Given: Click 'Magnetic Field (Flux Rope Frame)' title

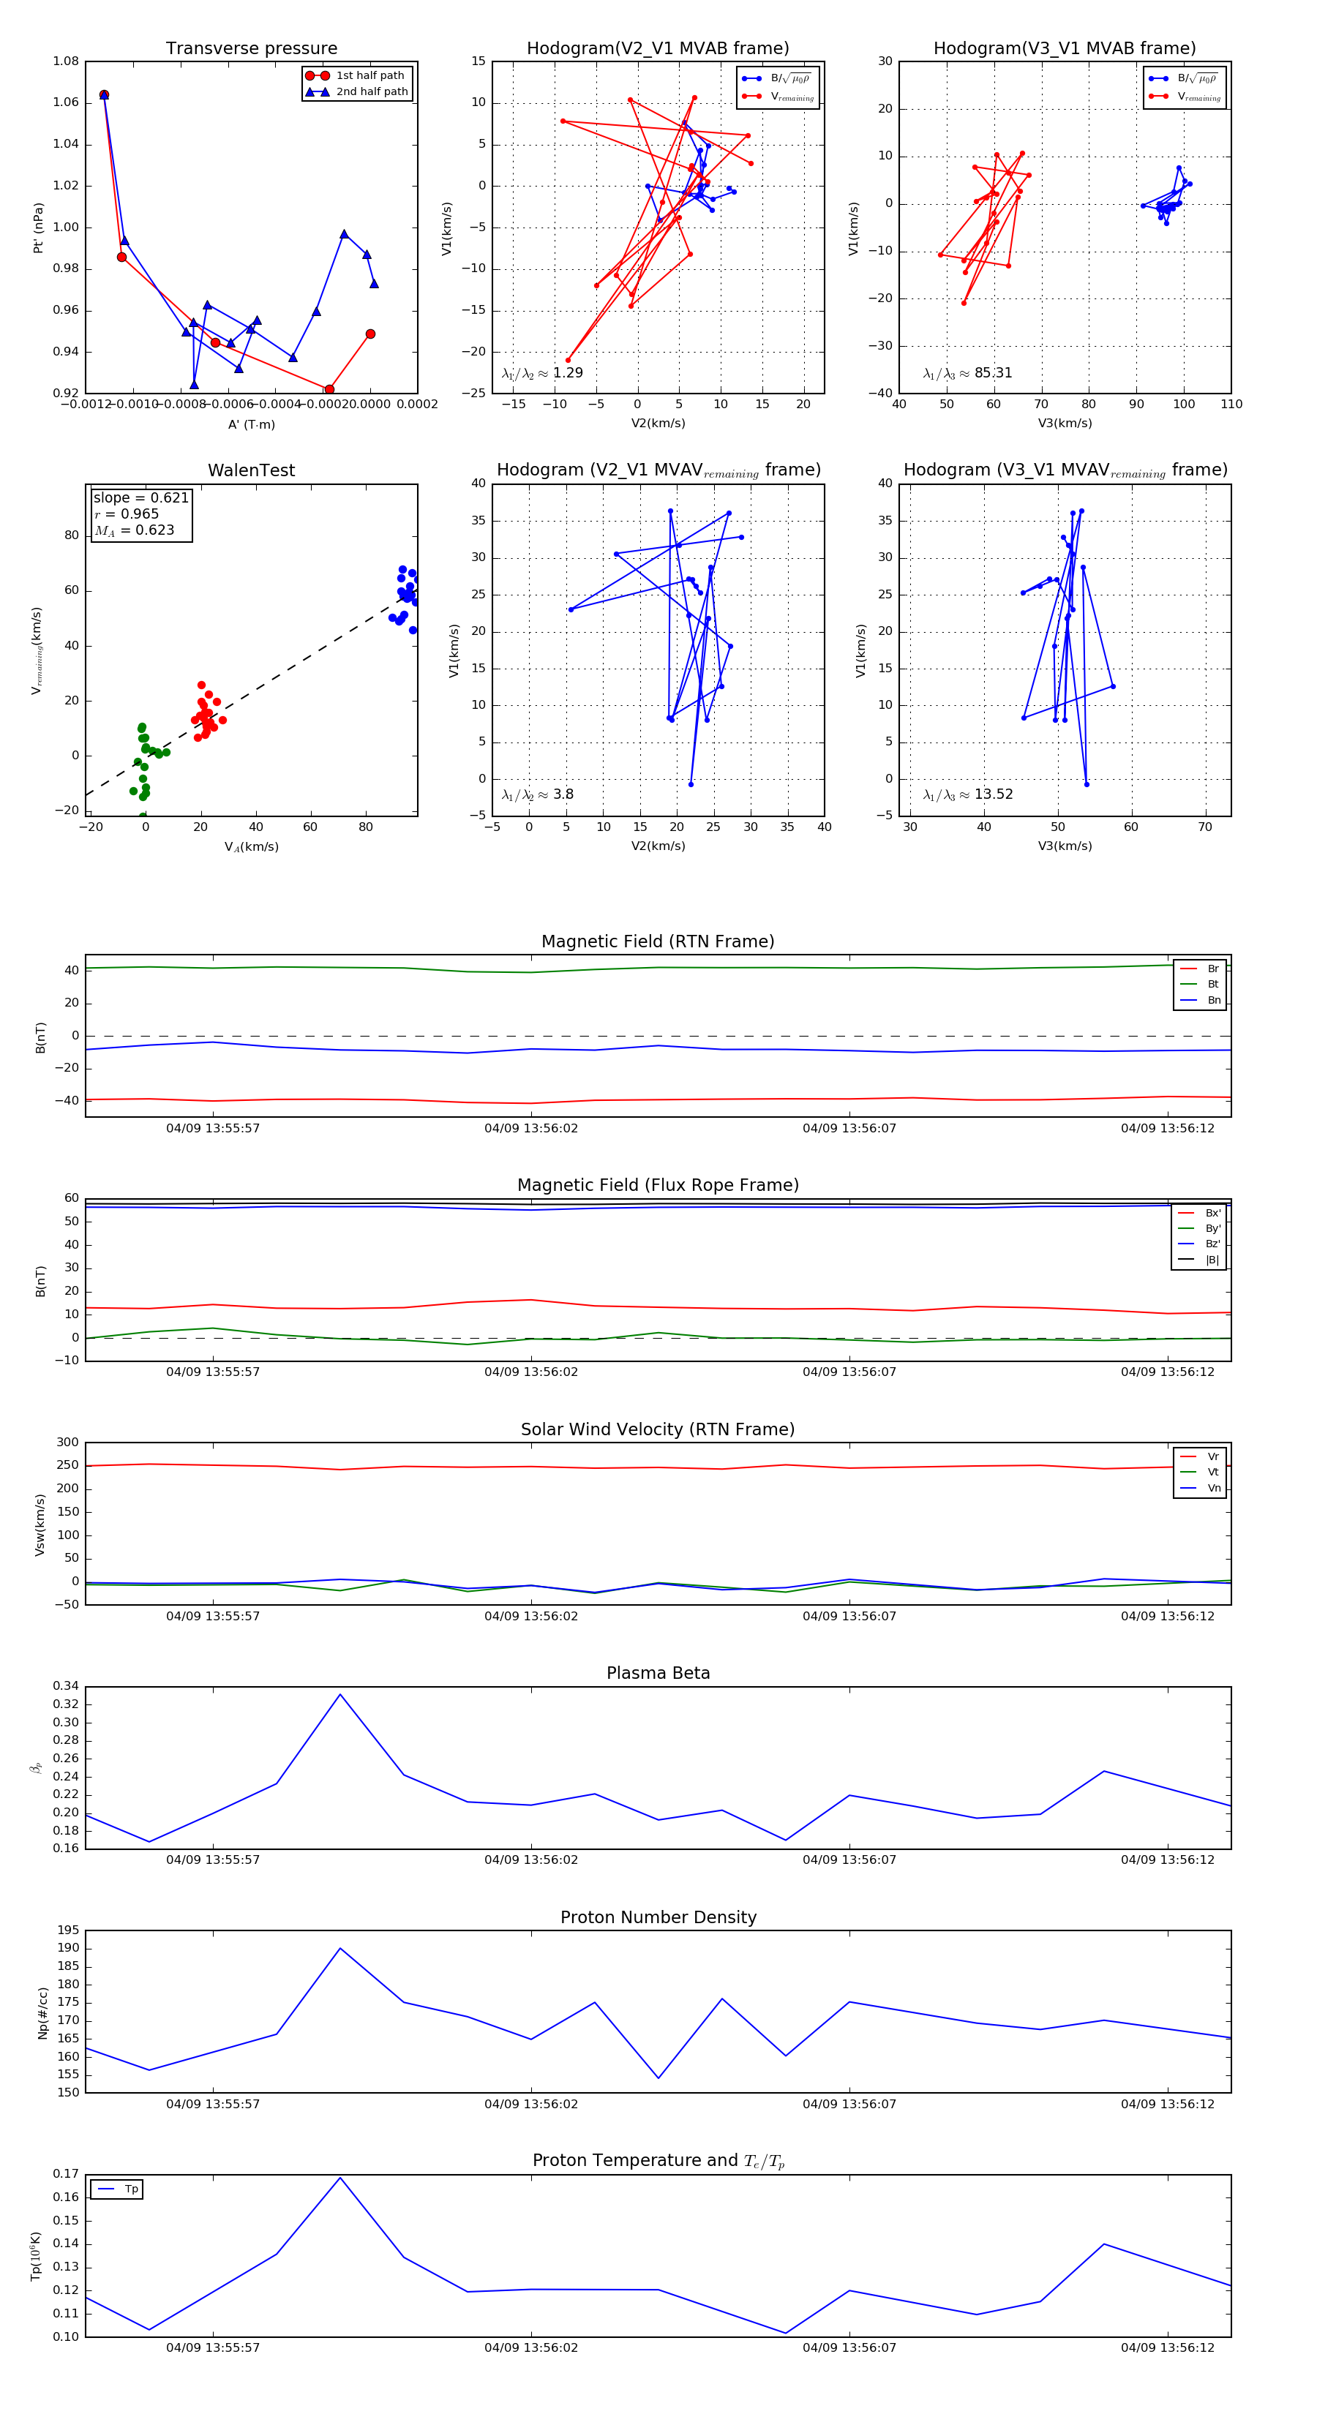Looking at the screenshot, I should point(658,1186).
